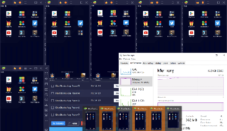Check the BlueStacks App Player 4 checkbox
The height and width of the screenshot is (131, 227).
click(x=53, y=93)
